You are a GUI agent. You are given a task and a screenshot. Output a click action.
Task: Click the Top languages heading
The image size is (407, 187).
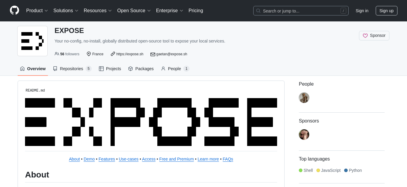tap(314, 159)
